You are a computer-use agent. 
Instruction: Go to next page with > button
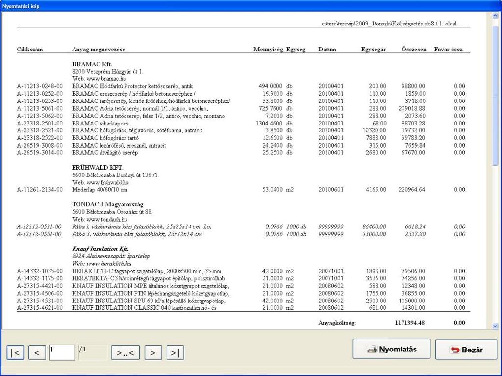(x=153, y=352)
